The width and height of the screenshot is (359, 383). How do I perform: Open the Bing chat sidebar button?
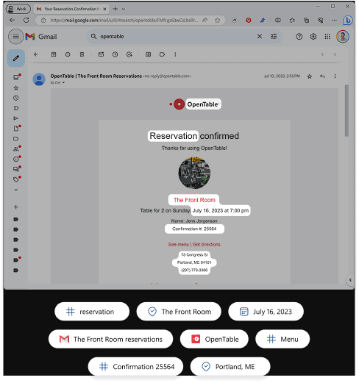pyautogui.click(x=347, y=21)
